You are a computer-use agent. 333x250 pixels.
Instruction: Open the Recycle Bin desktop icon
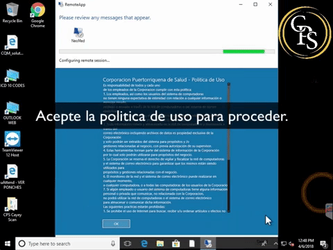(x=12, y=12)
